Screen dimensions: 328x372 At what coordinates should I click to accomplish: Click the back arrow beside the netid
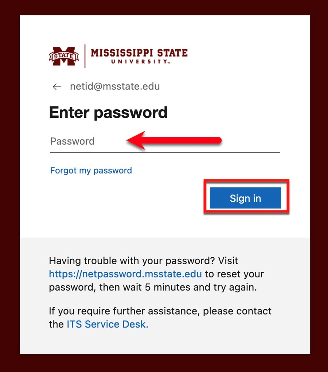[57, 87]
